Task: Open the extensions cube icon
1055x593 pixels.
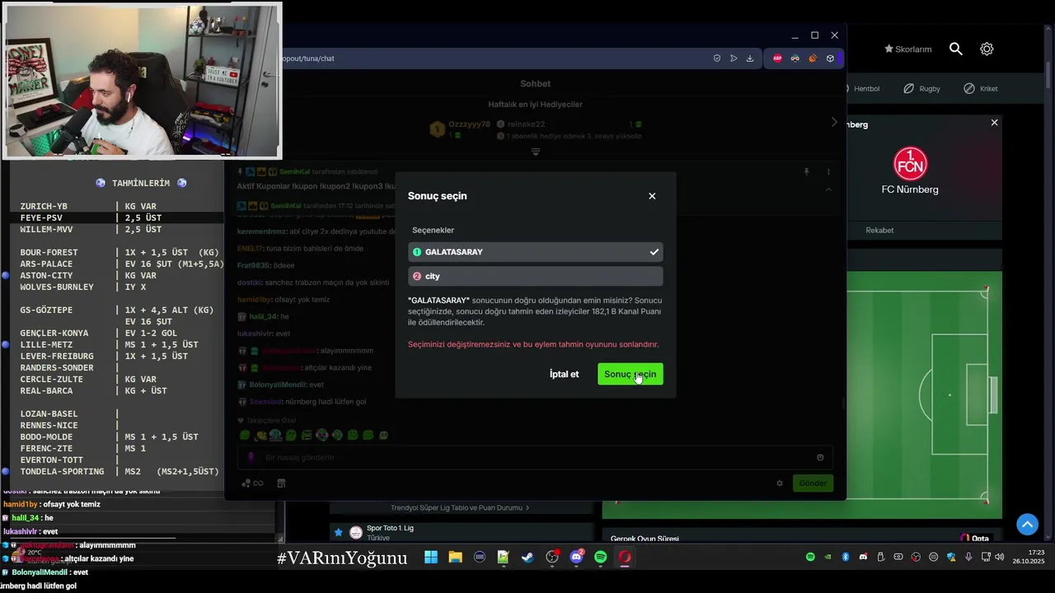Action: pyautogui.click(x=830, y=58)
